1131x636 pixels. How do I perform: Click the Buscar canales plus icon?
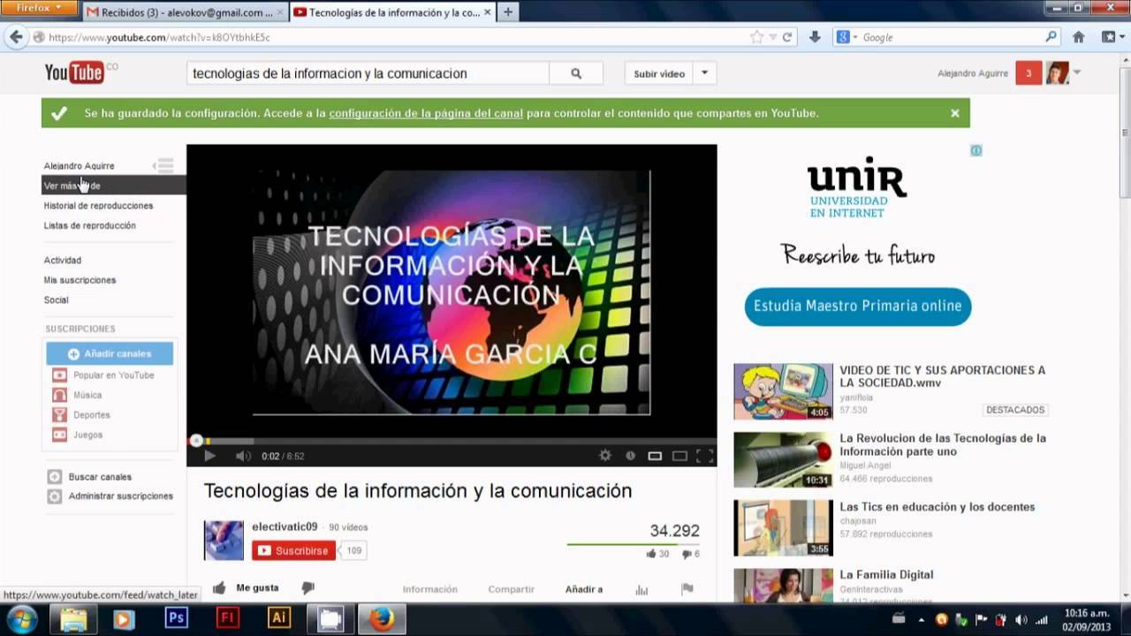[x=55, y=477]
